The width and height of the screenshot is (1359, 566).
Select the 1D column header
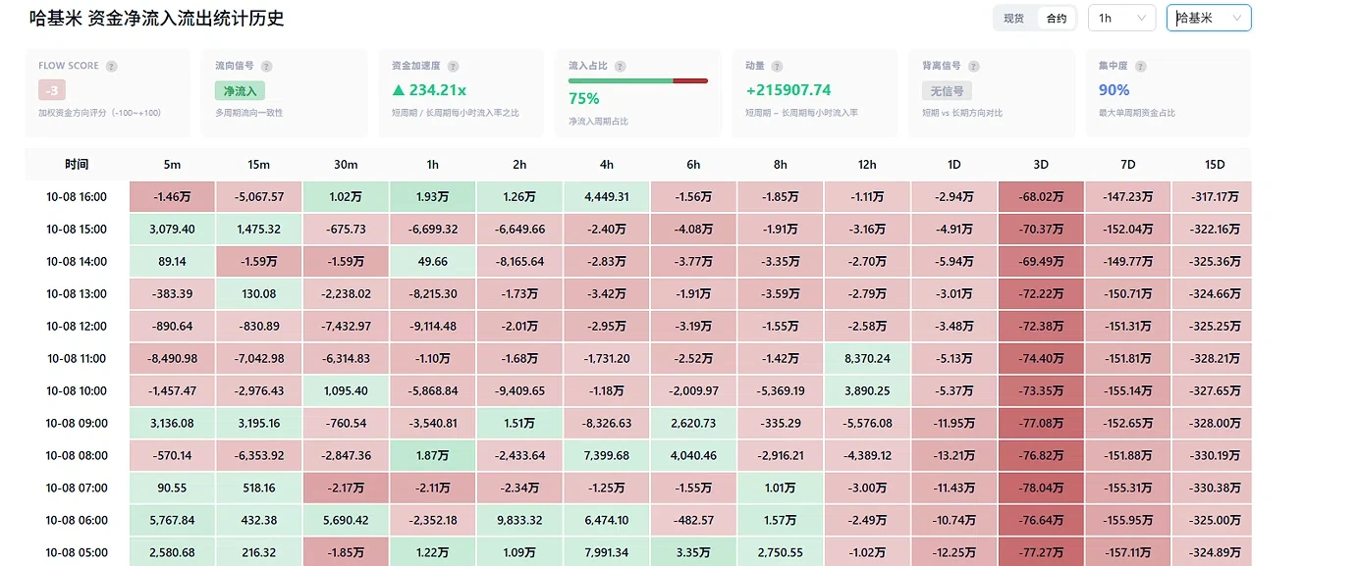pos(954,165)
